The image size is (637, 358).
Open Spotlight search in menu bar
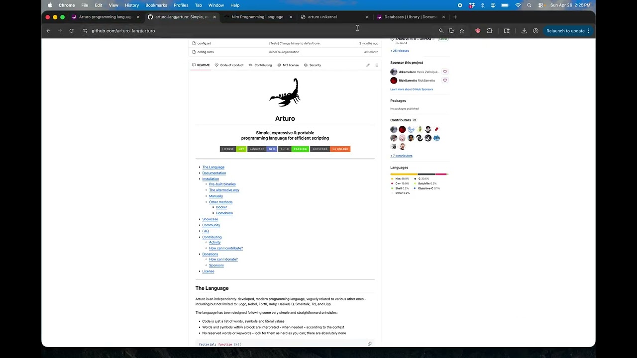[529, 5]
